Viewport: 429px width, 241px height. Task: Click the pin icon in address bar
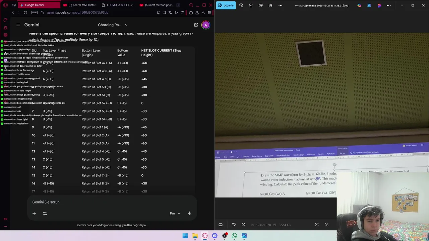pos(158,12)
